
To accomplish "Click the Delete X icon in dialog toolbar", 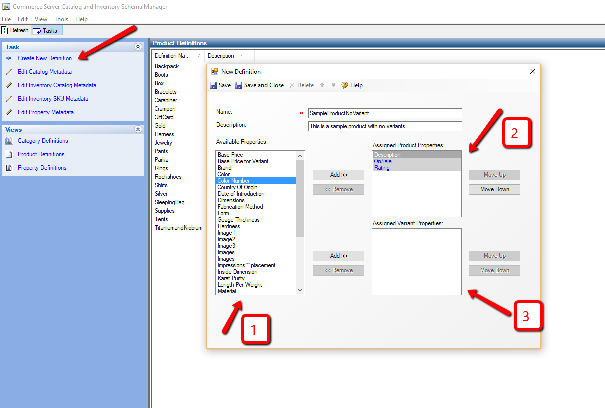I will (292, 85).
